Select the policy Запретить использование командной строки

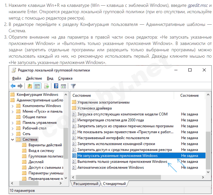[x=116, y=144]
